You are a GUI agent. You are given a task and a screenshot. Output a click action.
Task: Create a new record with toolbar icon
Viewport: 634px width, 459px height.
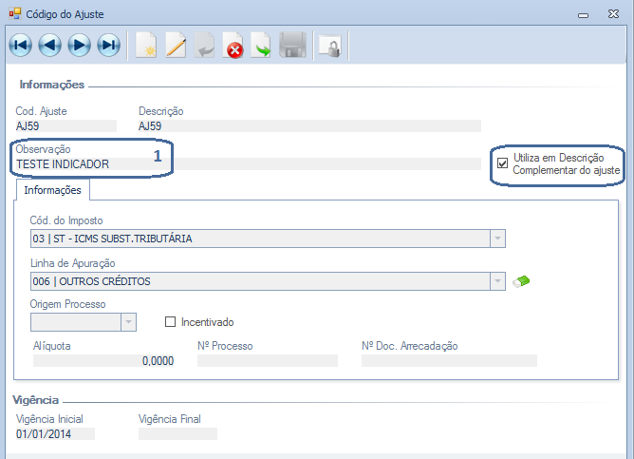pyautogui.click(x=145, y=45)
